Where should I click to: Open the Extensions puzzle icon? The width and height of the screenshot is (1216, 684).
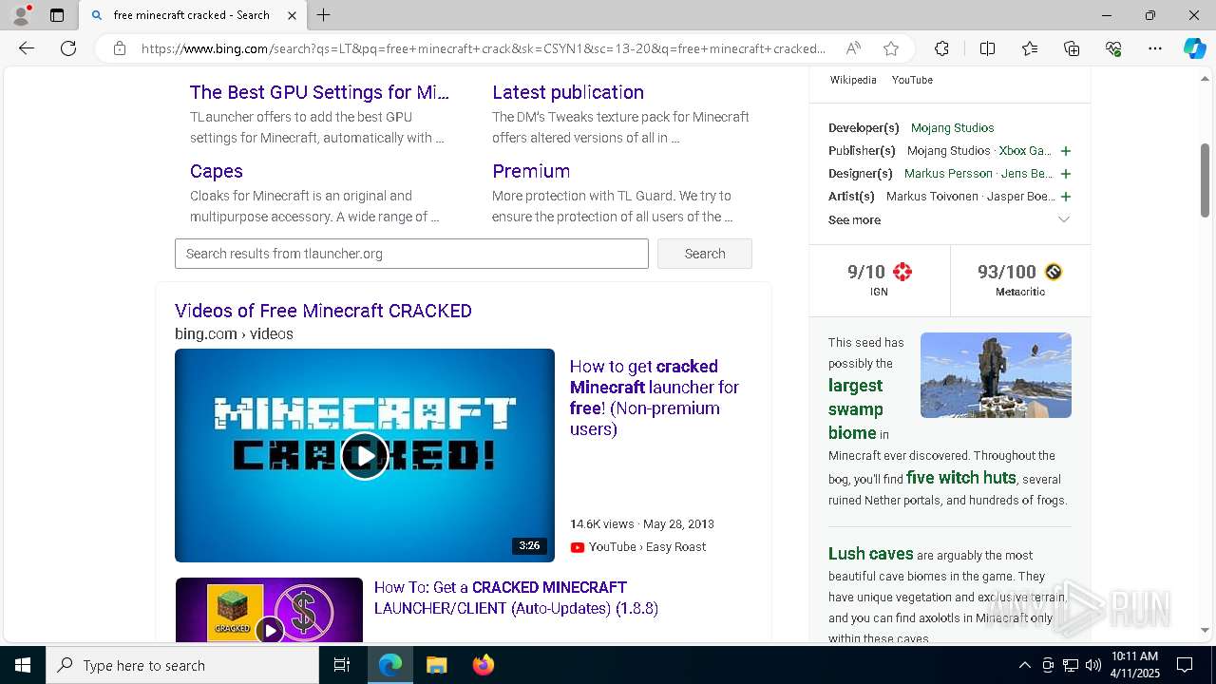tap(941, 48)
